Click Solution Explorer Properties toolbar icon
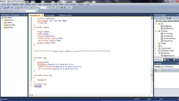This screenshot has width=179, height=101. pos(156,18)
